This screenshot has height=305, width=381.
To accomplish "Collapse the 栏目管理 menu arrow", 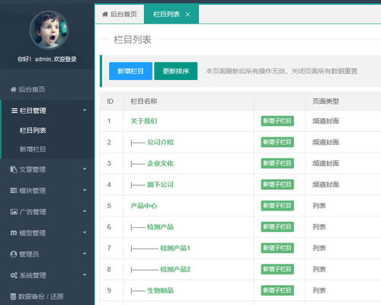I will 85,110.
